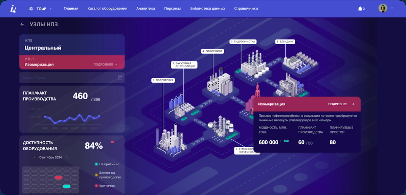Open the calendar icon in period field
Viewport: 406px width, 195px height.
pos(120,77)
